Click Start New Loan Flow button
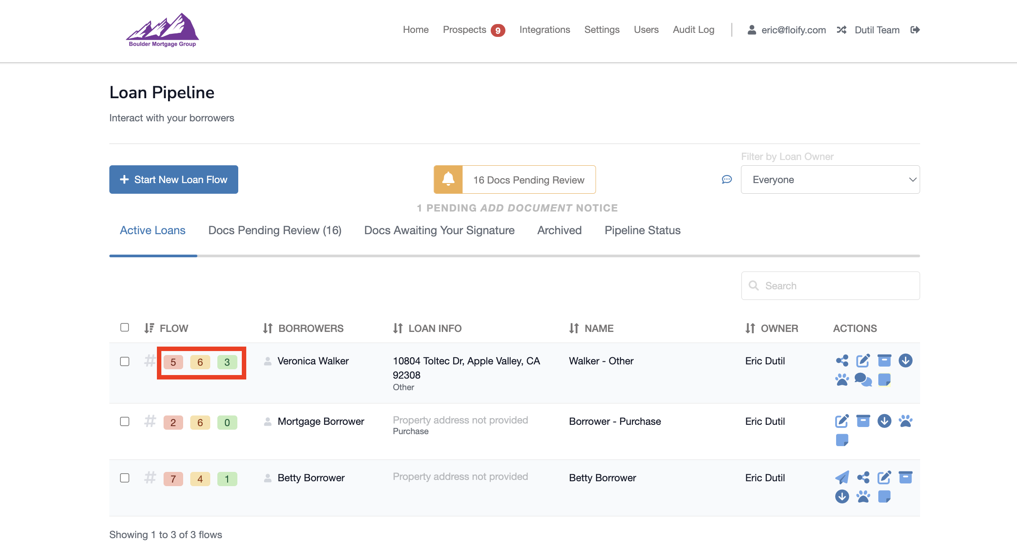The width and height of the screenshot is (1017, 551). [x=174, y=180]
